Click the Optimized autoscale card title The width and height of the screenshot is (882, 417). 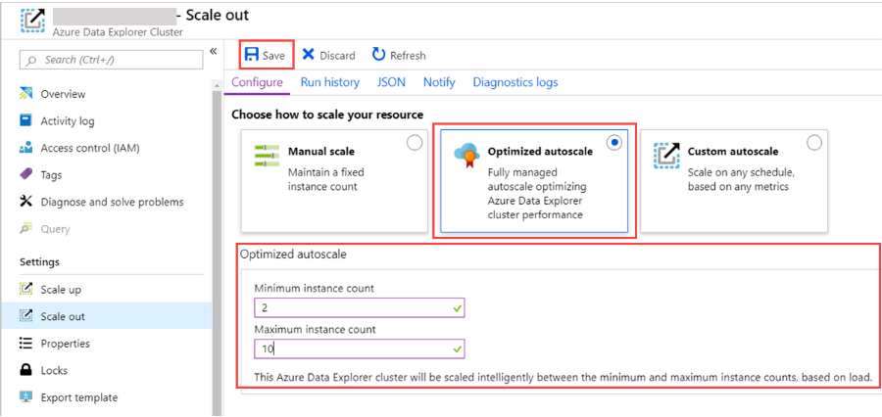click(540, 152)
